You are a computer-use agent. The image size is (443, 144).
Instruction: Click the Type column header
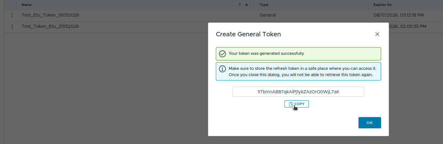pos(264,5)
